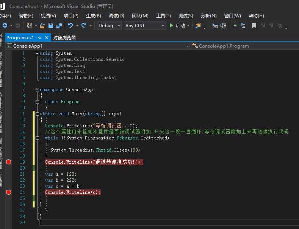Open the 窗口(W) menu
This screenshot has width=299, height=229.
232,15
